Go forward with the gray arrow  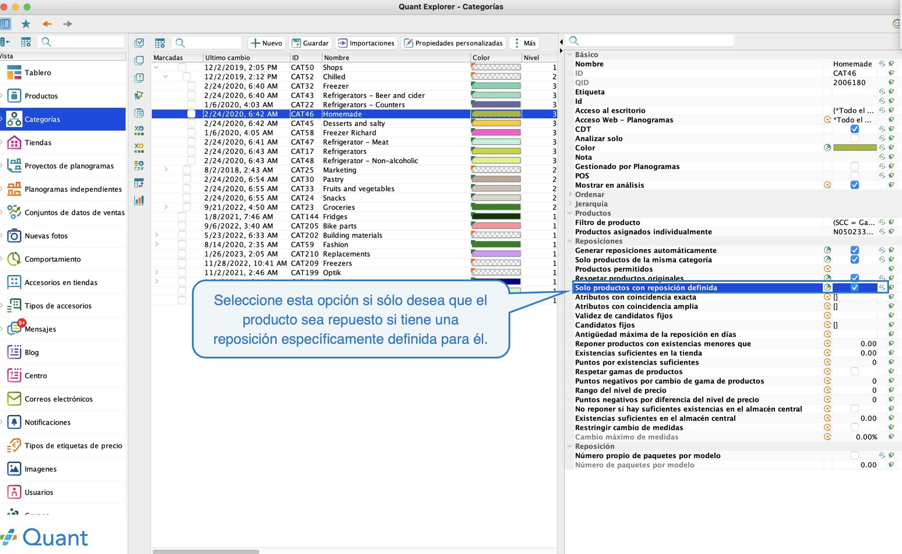pyautogui.click(x=67, y=24)
